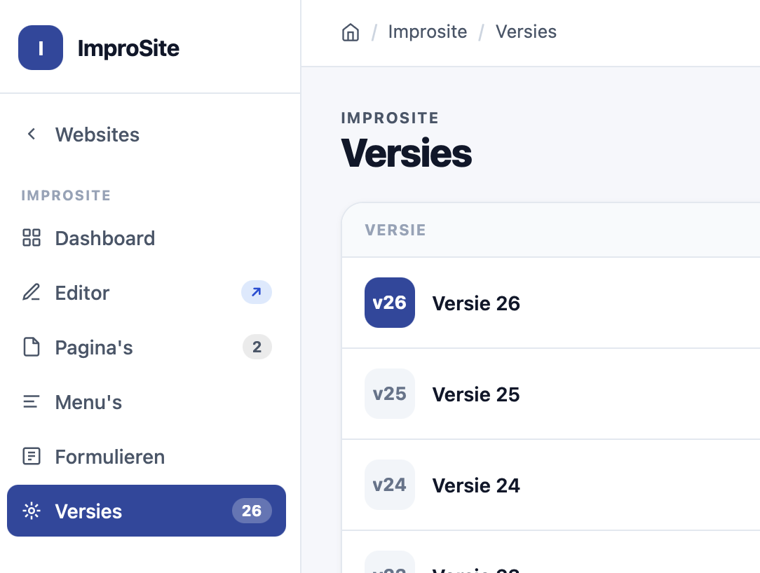Go back using Websites chevron
This screenshot has width=760, height=573.
pyautogui.click(x=32, y=134)
